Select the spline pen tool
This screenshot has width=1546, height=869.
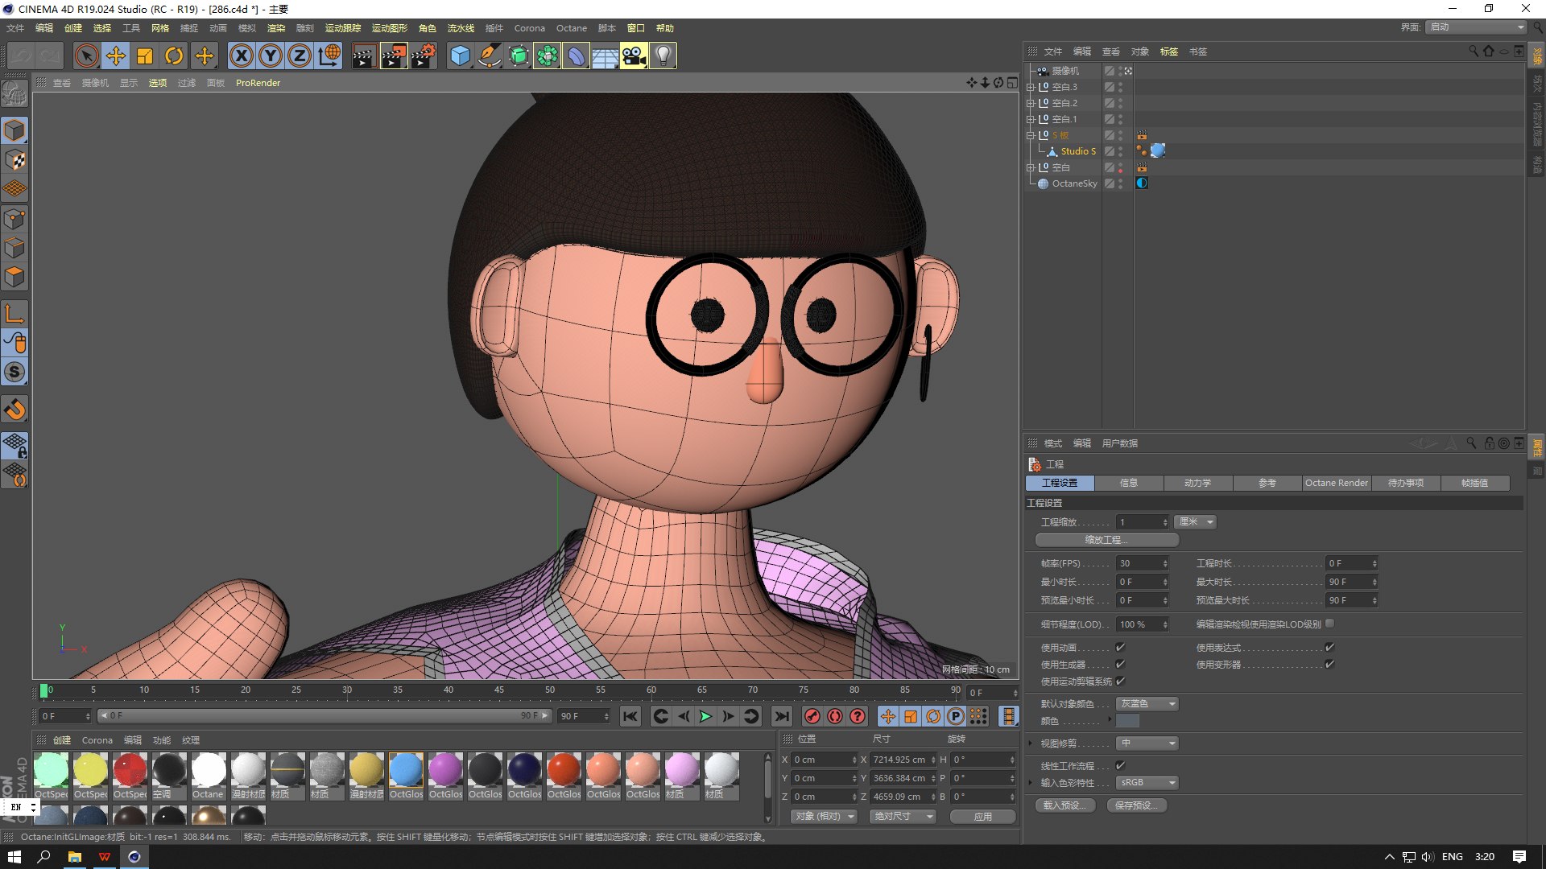[x=489, y=56]
